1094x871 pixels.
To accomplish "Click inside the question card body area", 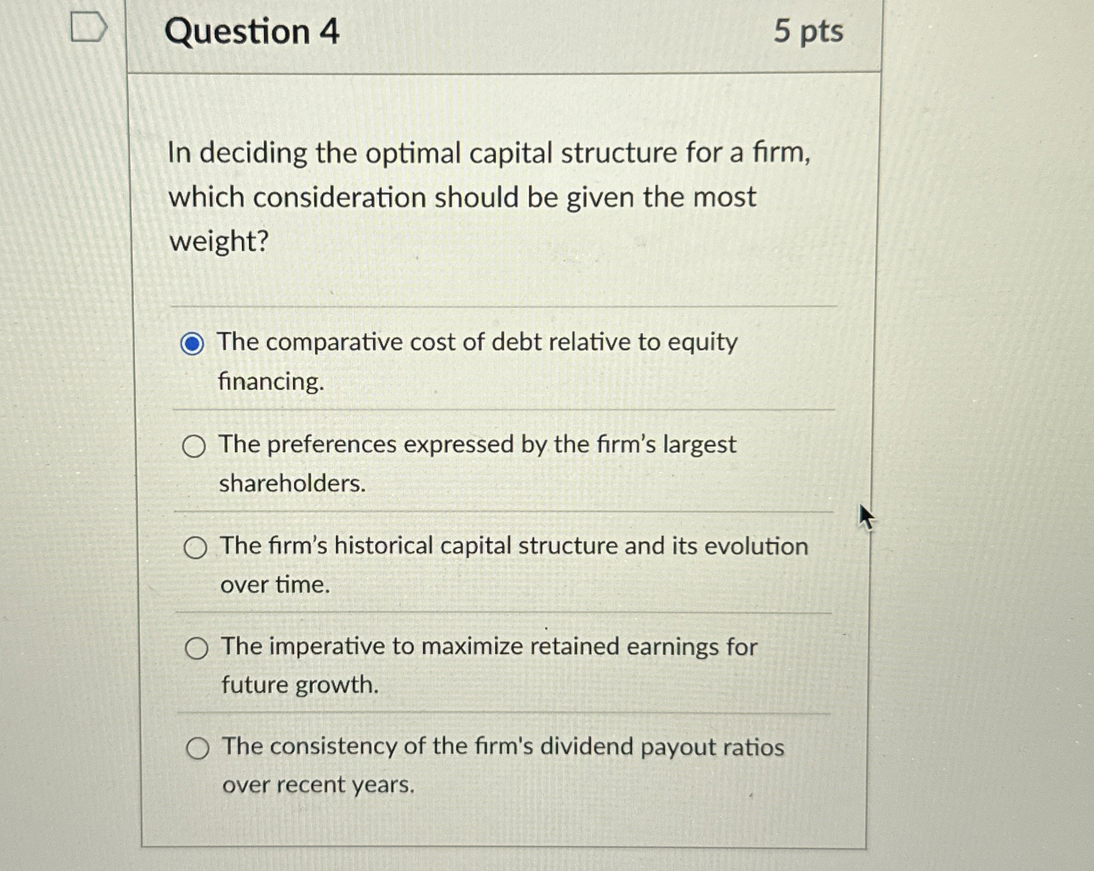I will (500, 273).
